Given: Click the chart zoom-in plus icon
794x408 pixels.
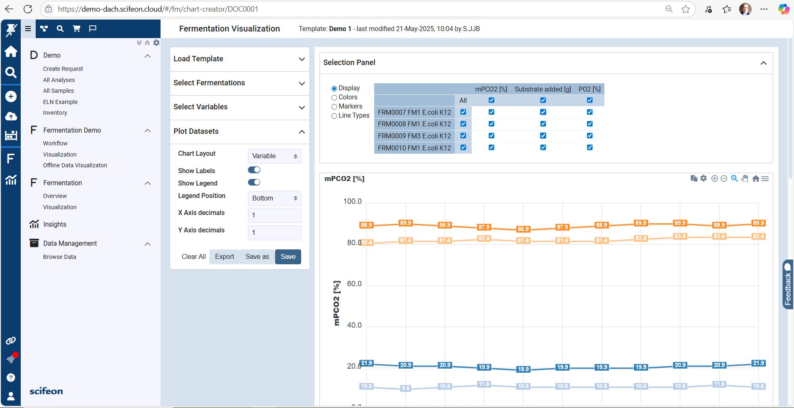Looking at the screenshot, I should click(x=714, y=179).
